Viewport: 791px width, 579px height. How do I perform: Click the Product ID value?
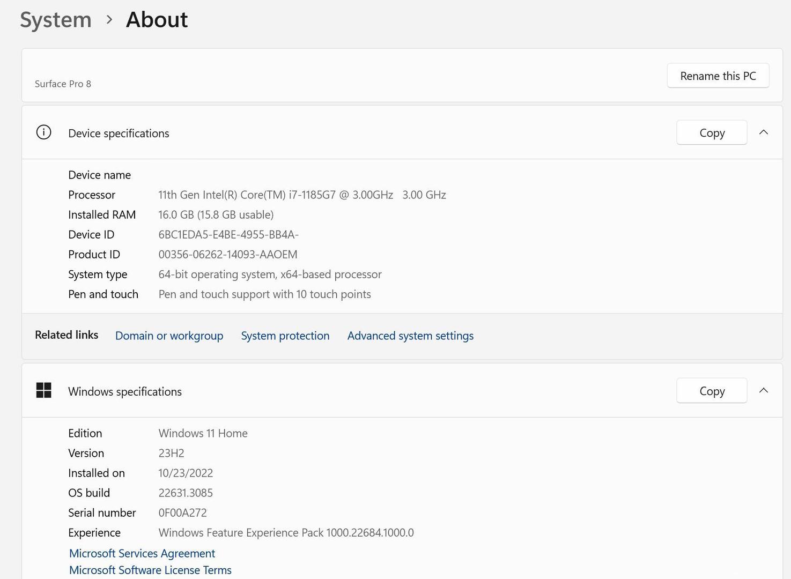(227, 255)
